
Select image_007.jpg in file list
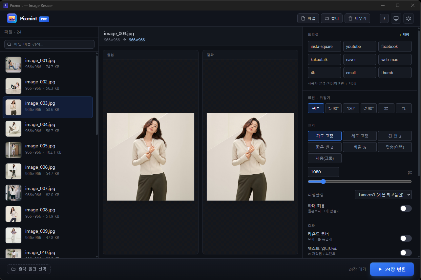tap(48, 193)
